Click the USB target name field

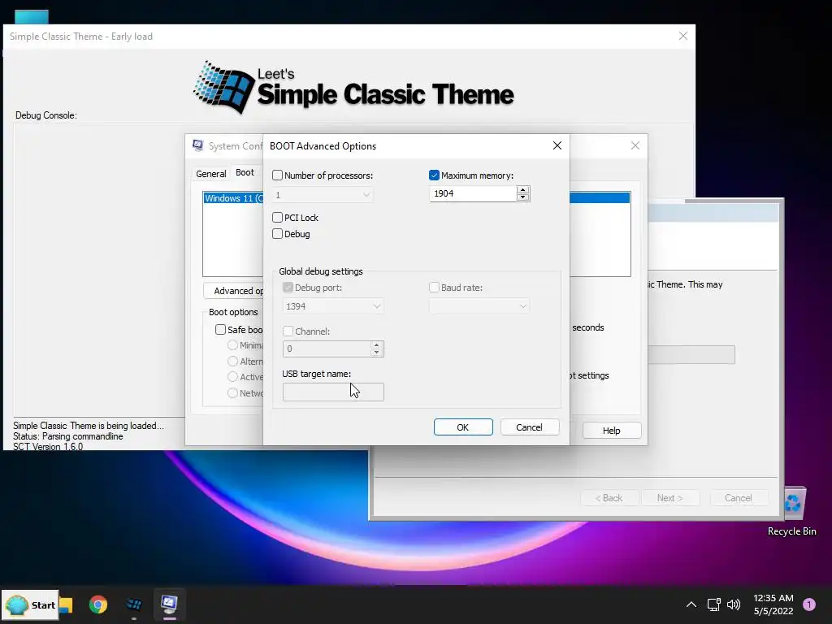pyautogui.click(x=333, y=392)
